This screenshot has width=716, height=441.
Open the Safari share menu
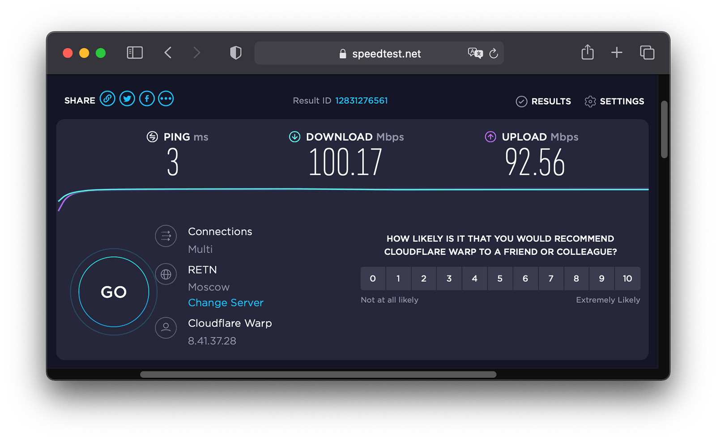588,52
